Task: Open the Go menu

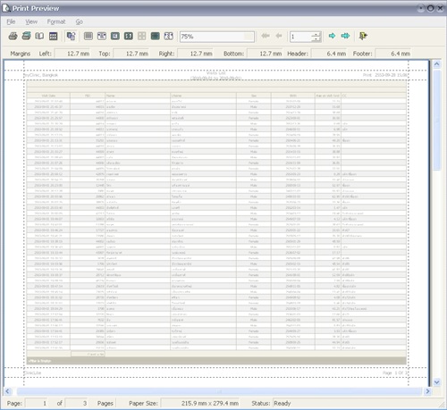Action: (x=80, y=21)
